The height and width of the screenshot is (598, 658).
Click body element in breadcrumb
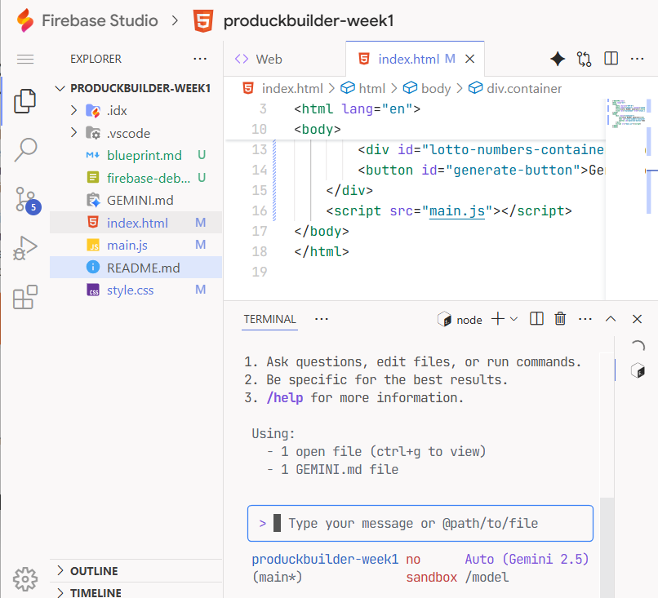pyautogui.click(x=436, y=88)
